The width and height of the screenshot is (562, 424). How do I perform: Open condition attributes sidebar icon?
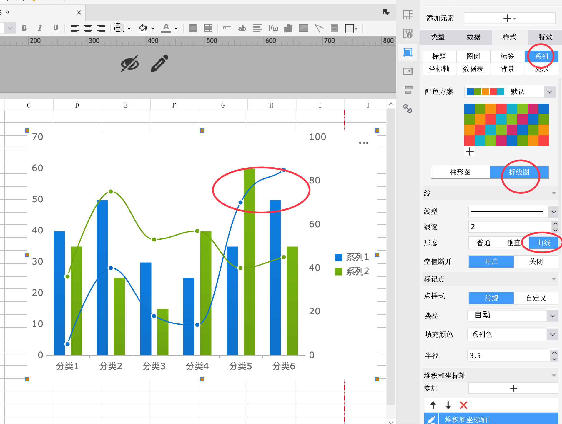(x=408, y=90)
